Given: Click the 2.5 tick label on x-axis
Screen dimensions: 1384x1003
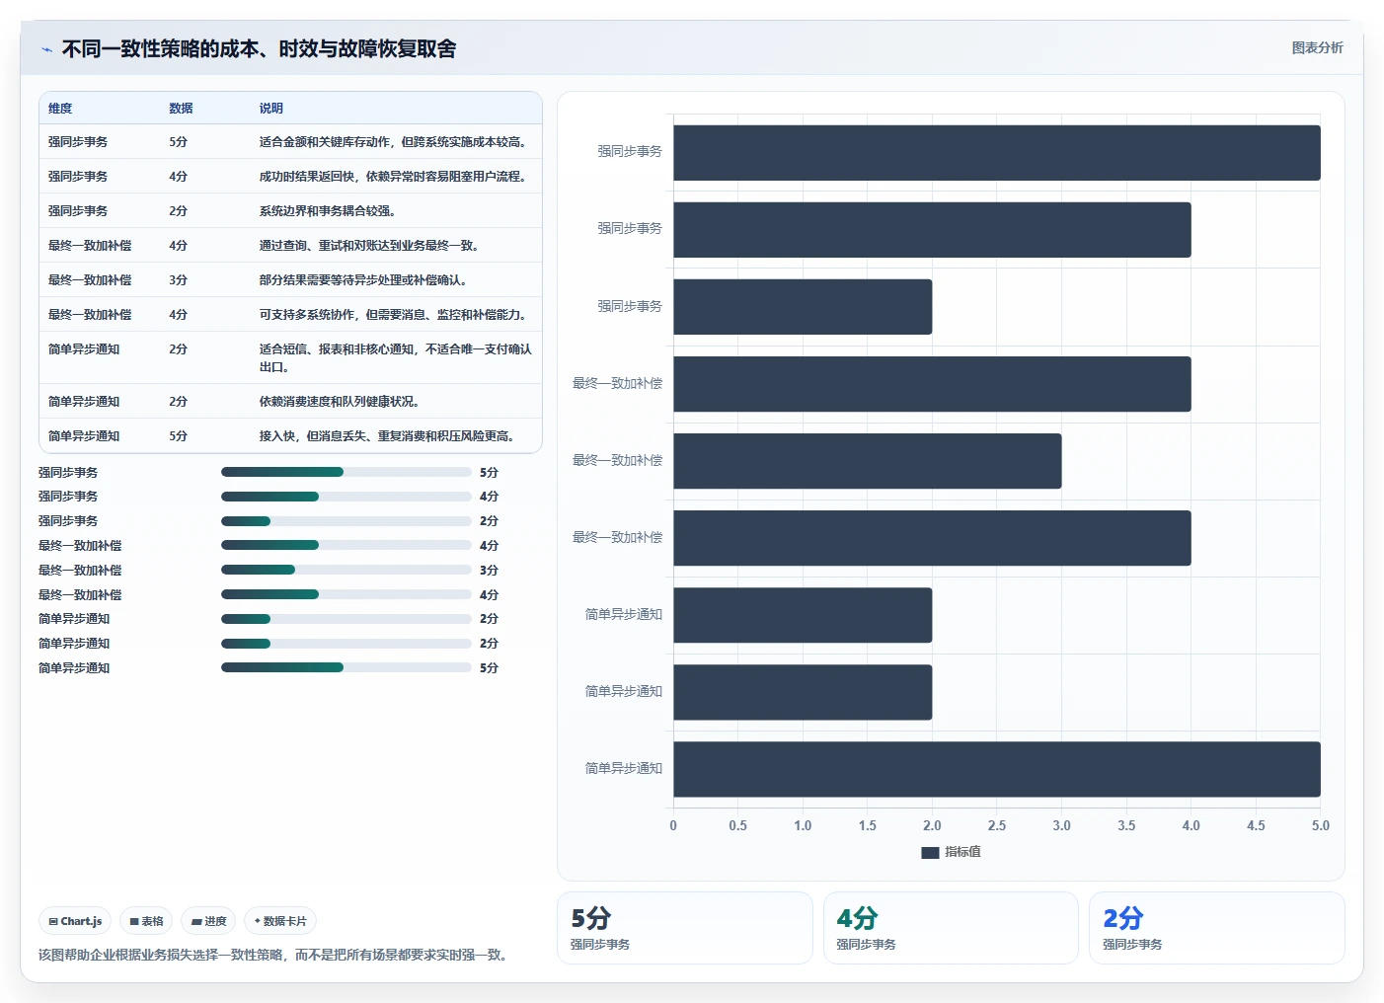Looking at the screenshot, I should (x=997, y=825).
